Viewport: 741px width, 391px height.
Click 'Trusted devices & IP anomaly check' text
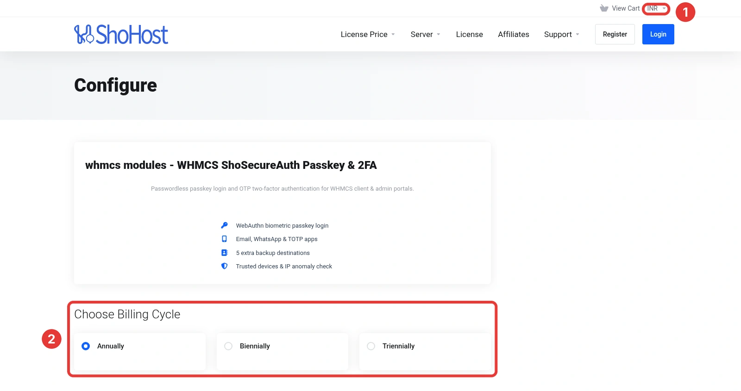[x=284, y=267]
